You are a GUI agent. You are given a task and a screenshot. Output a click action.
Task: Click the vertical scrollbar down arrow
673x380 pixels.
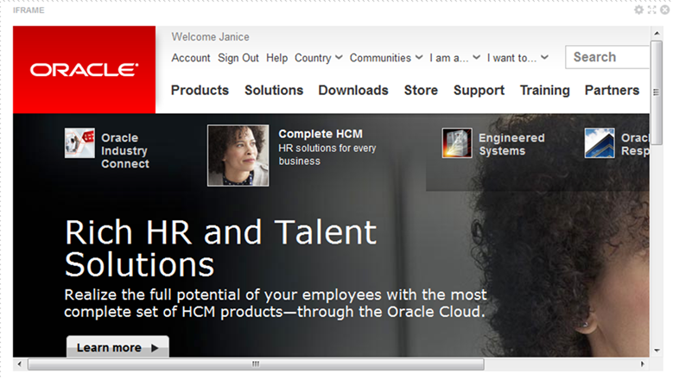click(657, 351)
